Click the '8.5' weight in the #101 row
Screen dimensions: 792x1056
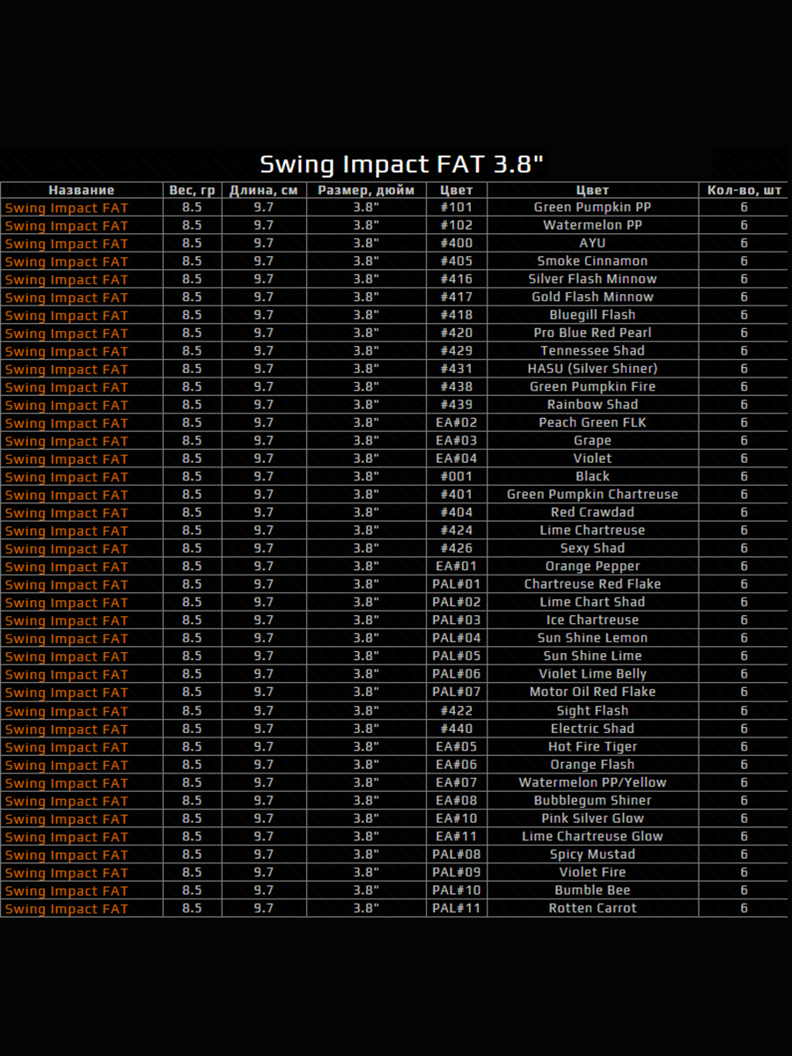point(192,208)
